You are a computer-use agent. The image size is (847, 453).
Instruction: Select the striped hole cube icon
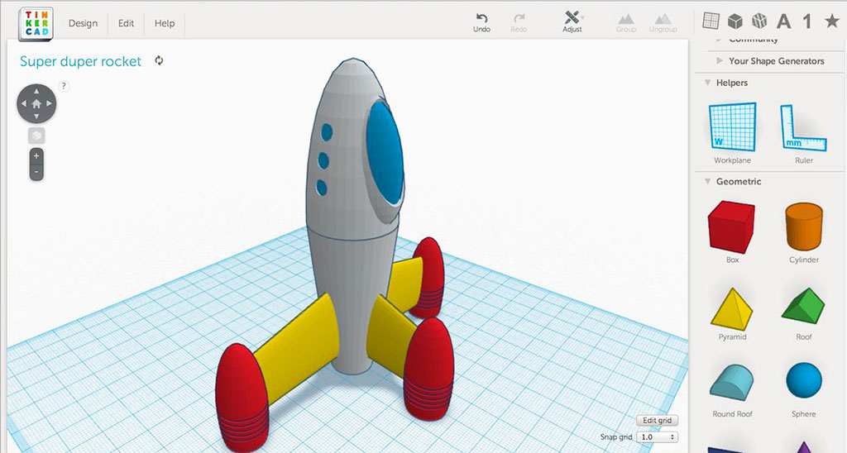(x=759, y=21)
